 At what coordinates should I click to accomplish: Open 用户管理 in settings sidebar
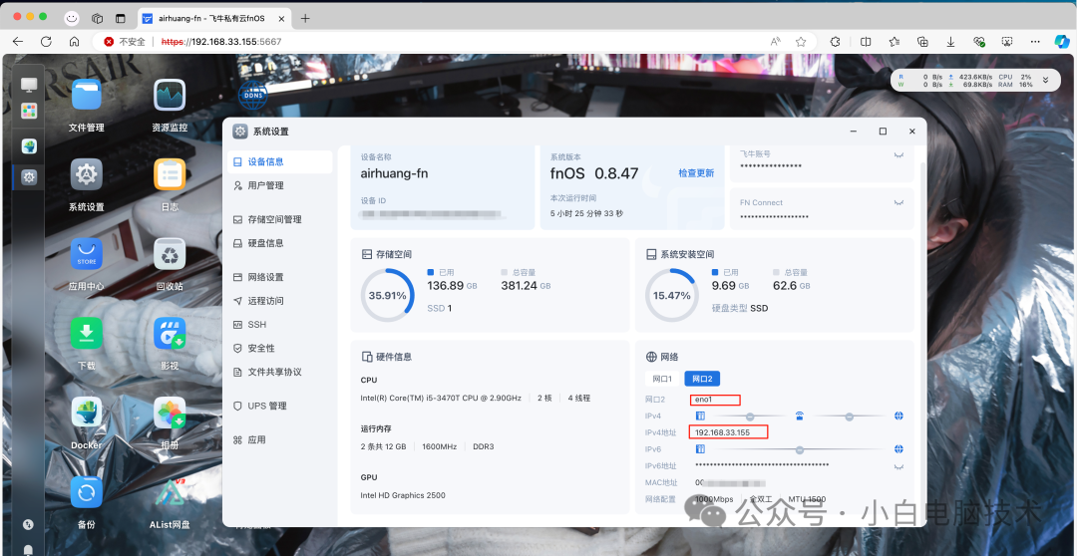point(280,185)
